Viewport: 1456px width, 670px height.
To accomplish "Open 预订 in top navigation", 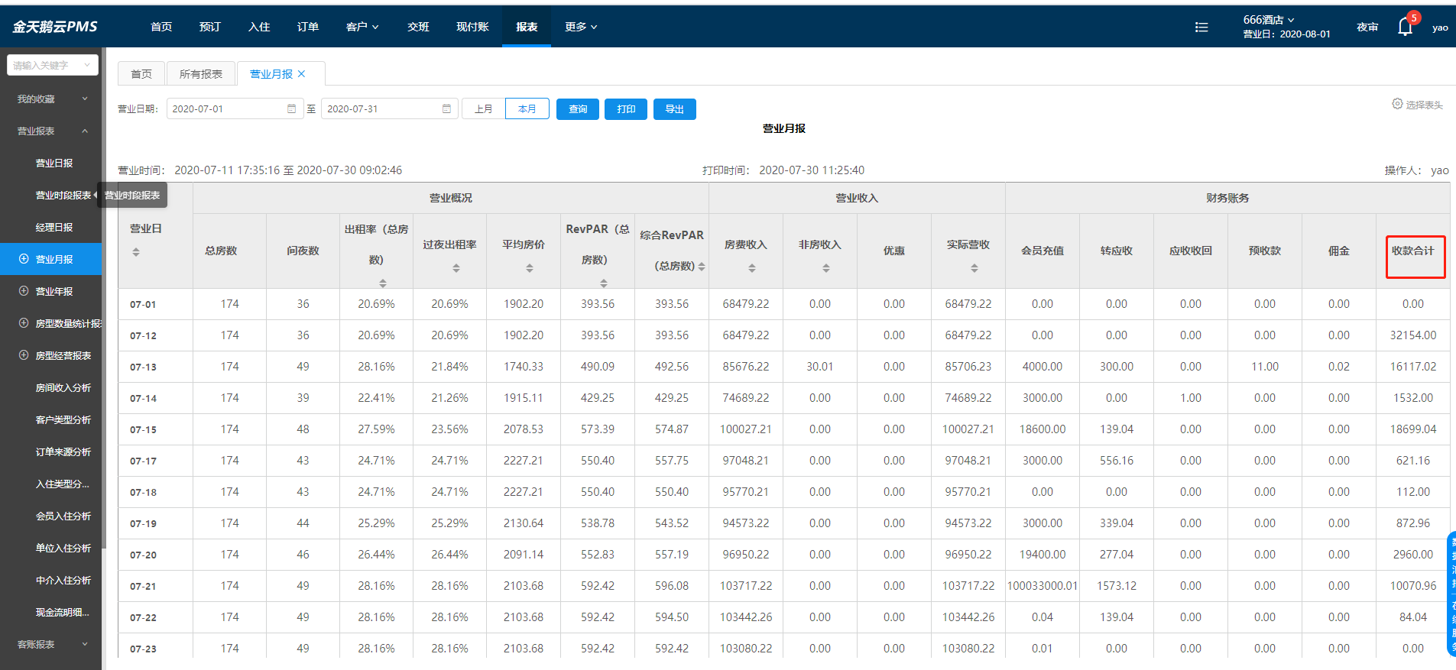I will [x=210, y=27].
